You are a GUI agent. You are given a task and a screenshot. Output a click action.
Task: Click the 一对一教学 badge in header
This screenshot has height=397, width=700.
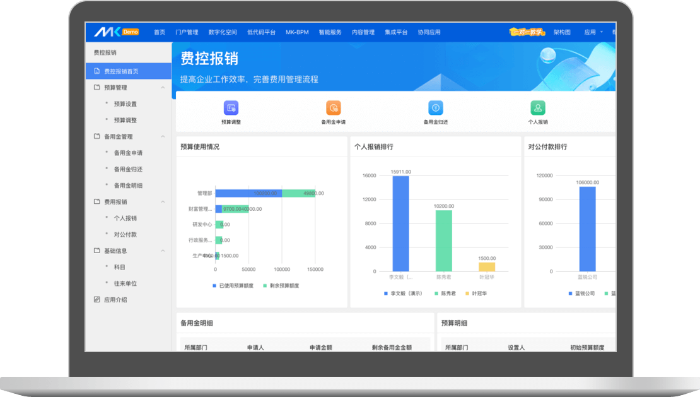click(x=527, y=32)
